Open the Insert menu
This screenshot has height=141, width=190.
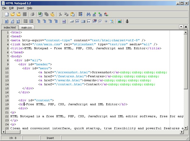pos(20,8)
